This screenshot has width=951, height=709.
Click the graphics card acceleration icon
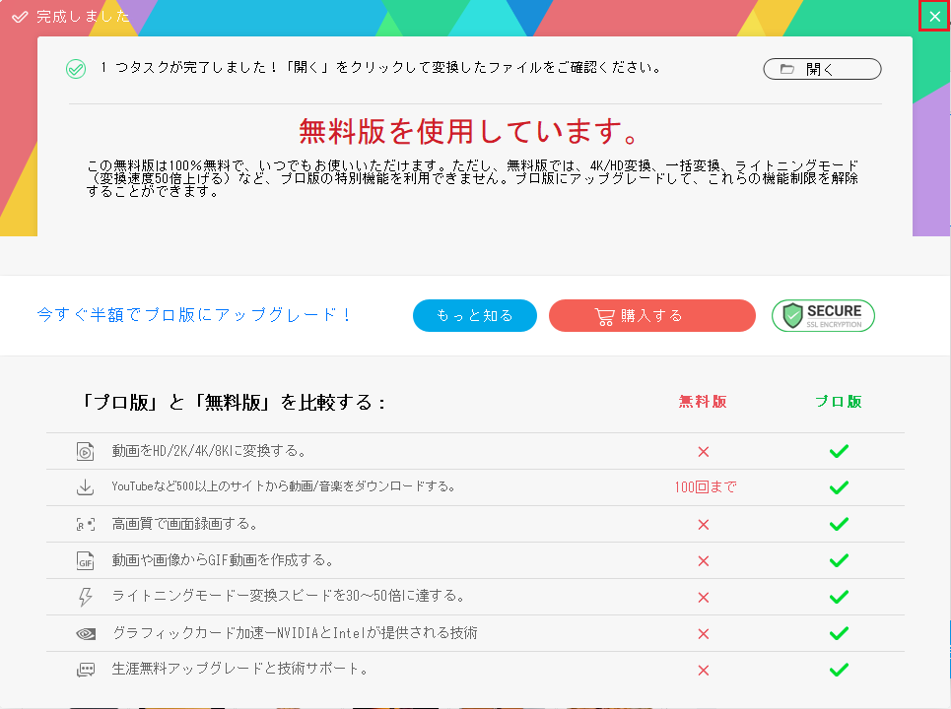[84, 633]
